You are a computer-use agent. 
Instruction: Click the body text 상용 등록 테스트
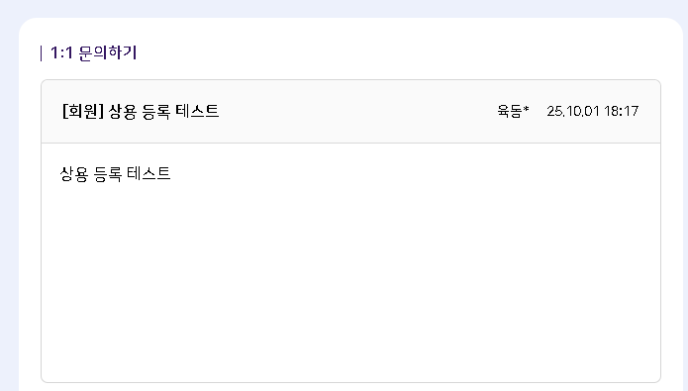pyautogui.click(x=115, y=174)
